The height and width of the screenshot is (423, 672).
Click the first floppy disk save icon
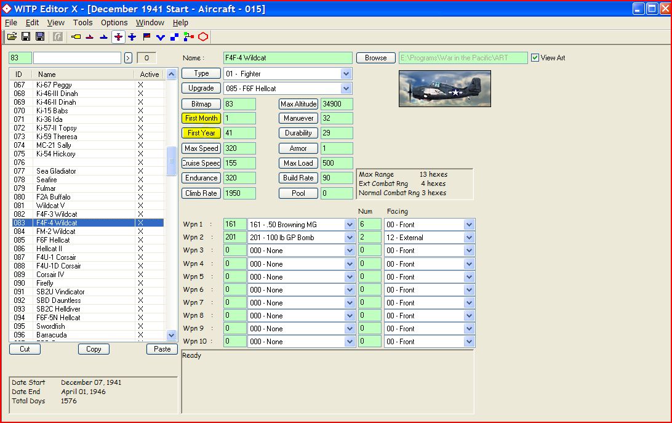[26, 37]
